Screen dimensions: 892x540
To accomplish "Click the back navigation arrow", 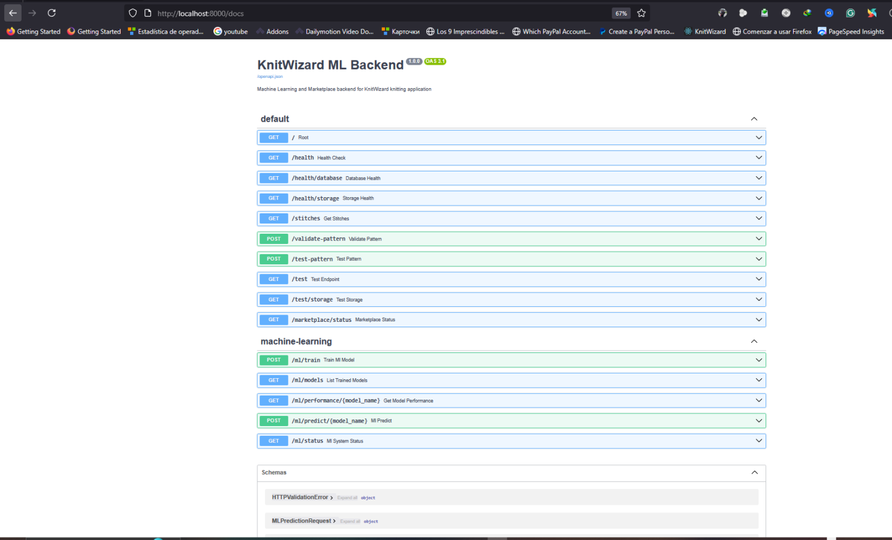I will pyautogui.click(x=13, y=13).
